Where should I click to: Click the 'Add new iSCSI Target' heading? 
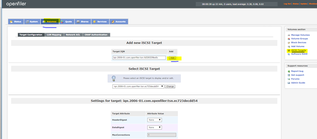point(144,43)
